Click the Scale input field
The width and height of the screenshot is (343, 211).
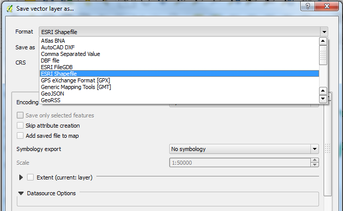tap(240, 163)
